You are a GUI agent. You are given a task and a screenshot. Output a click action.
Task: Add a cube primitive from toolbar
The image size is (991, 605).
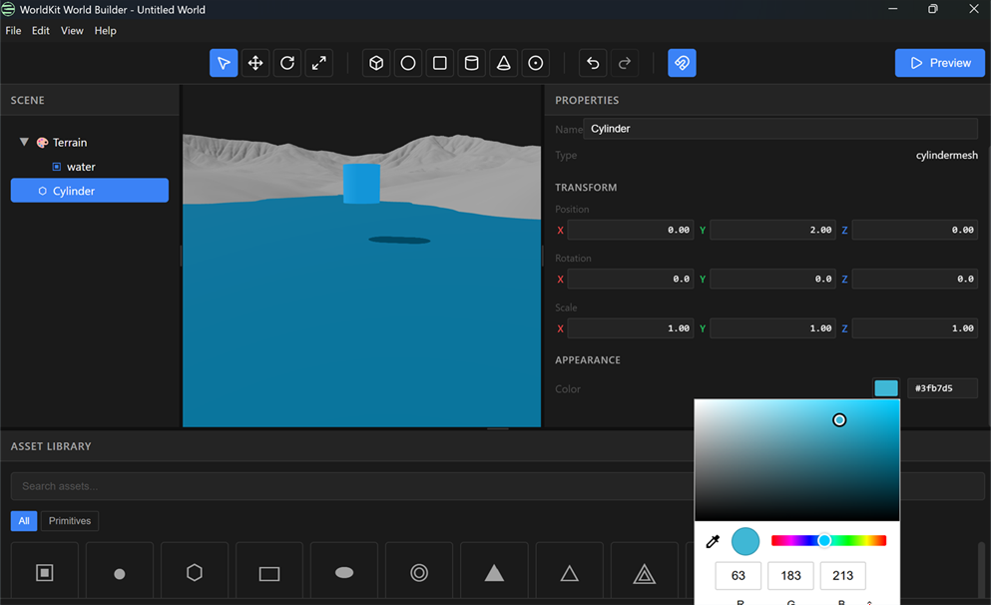[x=376, y=63]
